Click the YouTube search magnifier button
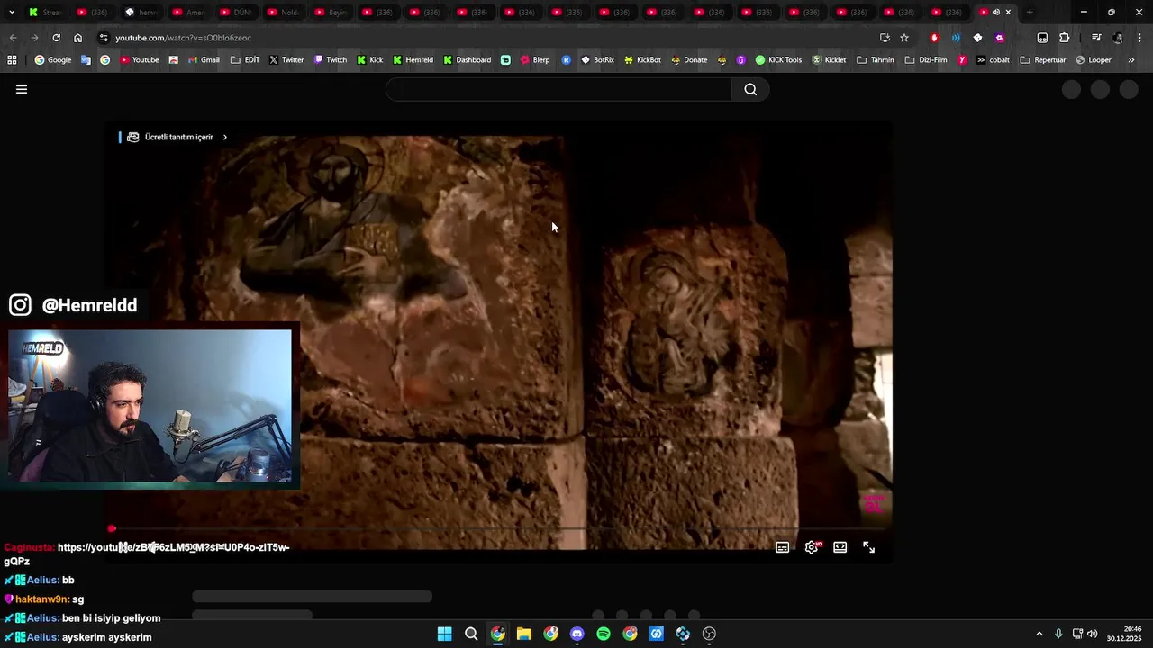This screenshot has width=1153, height=648. coord(750,89)
